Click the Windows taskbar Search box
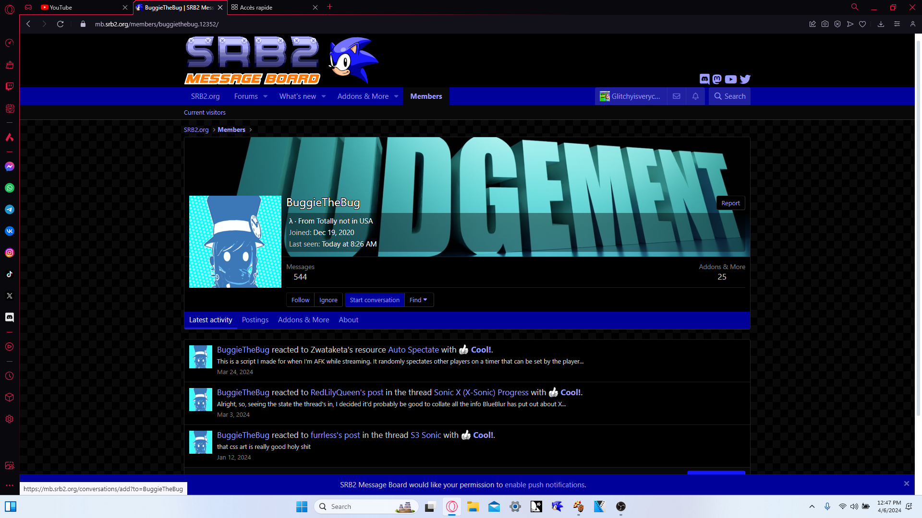 click(366, 506)
